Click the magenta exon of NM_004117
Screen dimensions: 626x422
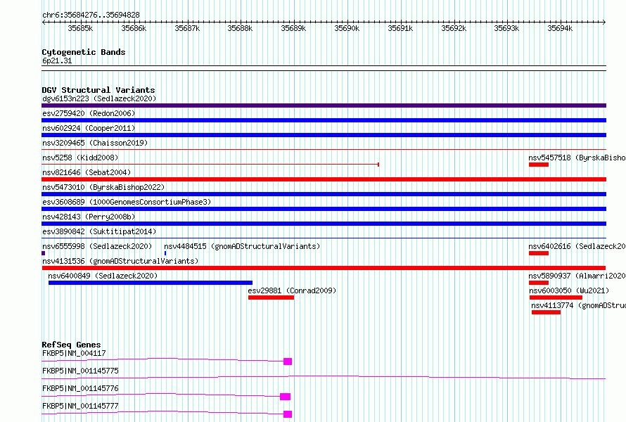point(288,362)
